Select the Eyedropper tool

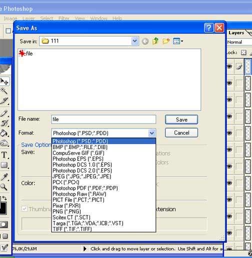tap(4, 177)
